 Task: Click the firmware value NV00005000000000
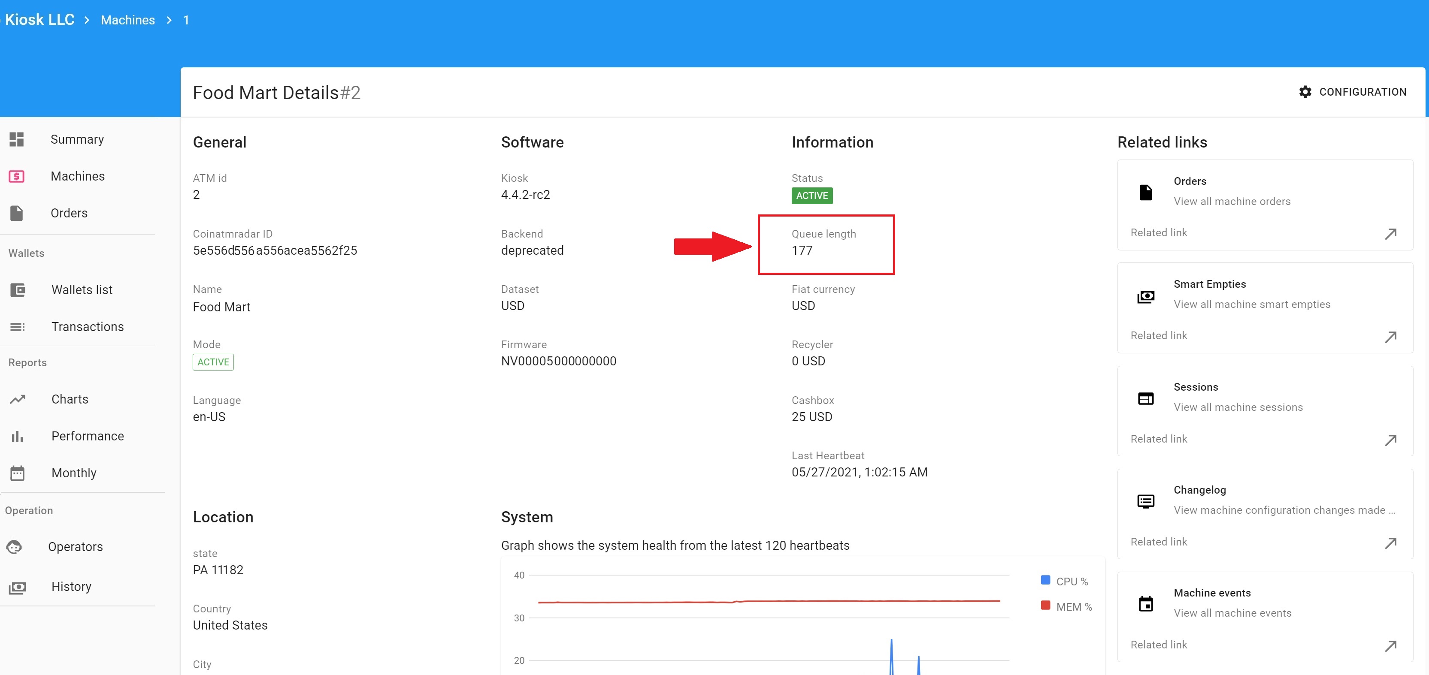pos(558,362)
